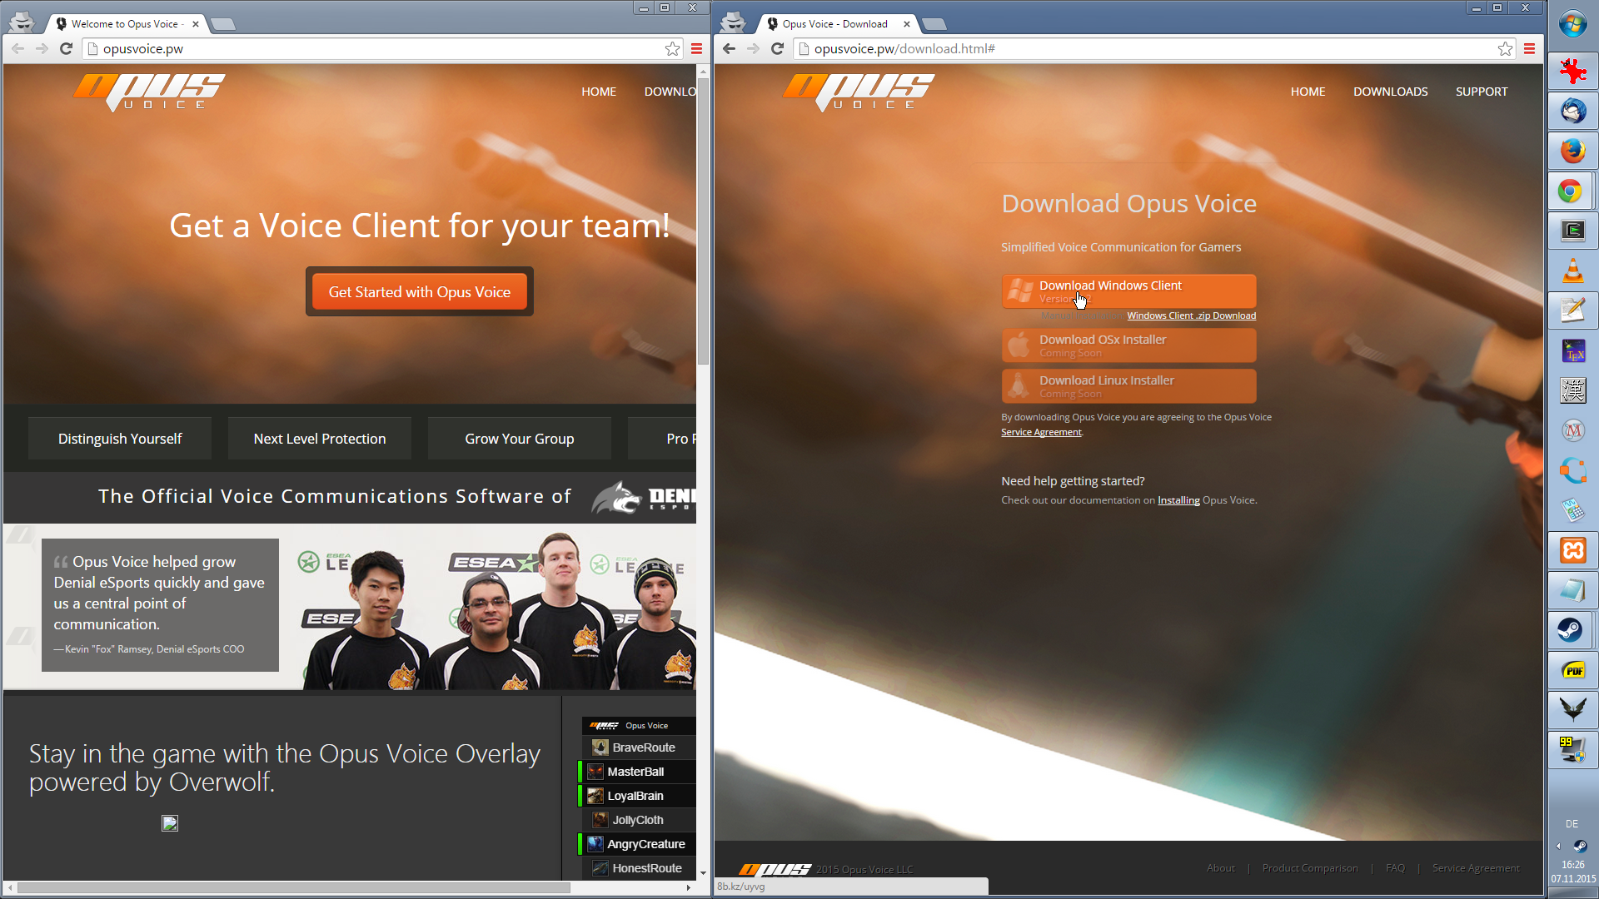Click Windows Start orb
Screen dimensions: 1599x899
tap(1572, 24)
